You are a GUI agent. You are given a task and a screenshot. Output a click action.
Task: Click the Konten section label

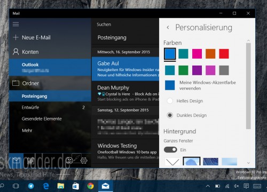coord(30,52)
